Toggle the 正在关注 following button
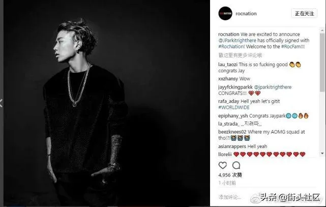This screenshot has width=326, height=207. pyautogui.click(x=304, y=14)
